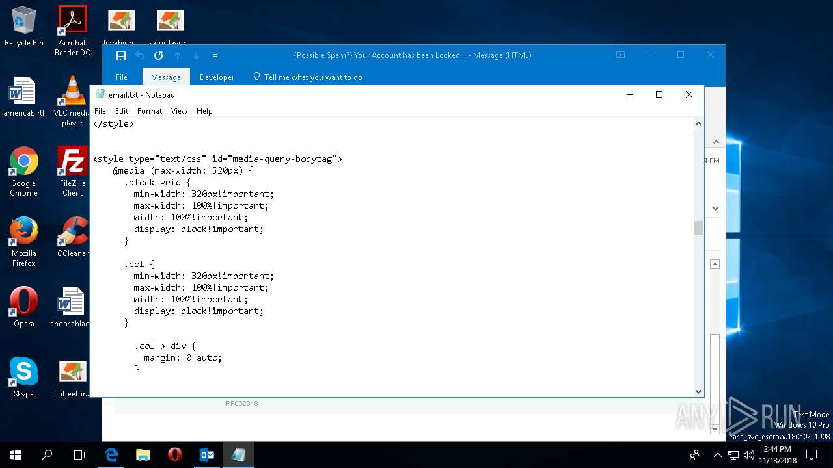833x468 pixels.
Task: Click text '.block-grid {' in Notepad
Action: point(158,182)
